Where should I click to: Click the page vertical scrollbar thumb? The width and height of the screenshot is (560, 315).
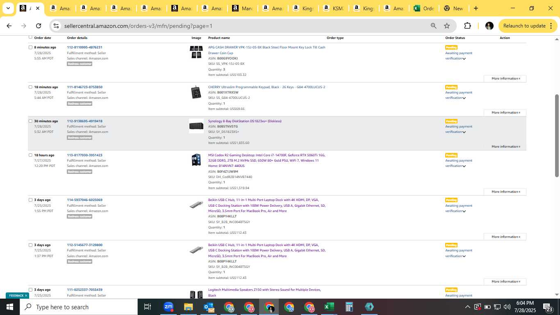click(x=557, y=135)
